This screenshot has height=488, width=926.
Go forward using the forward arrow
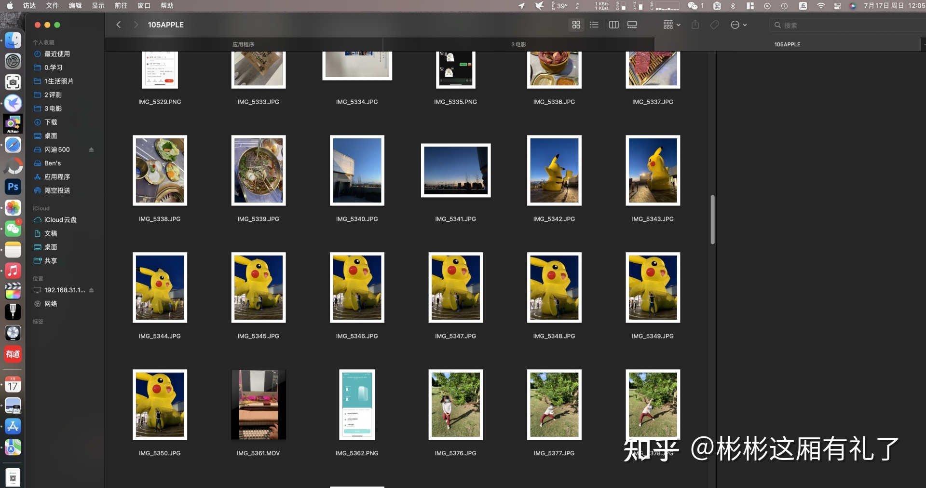[x=136, y=25]
